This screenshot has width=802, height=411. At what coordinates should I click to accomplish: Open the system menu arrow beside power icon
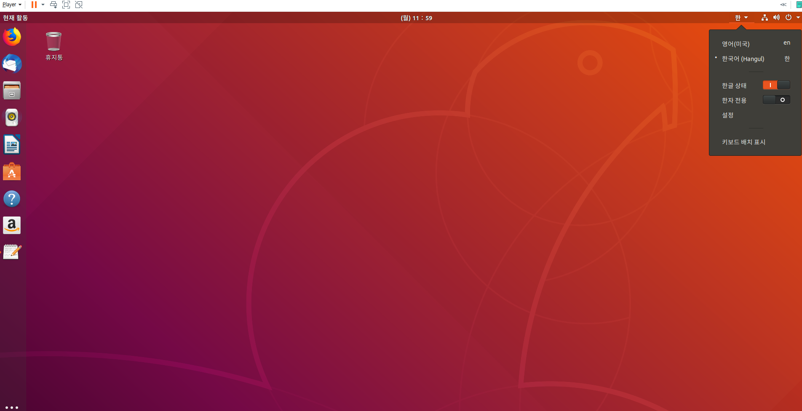pyautogui.click(x=798, y=18)
